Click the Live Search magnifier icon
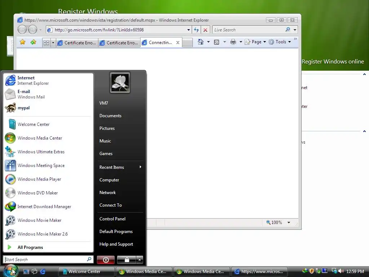The height and width of the screenshot is (277, 369). (x=288, y=30)
